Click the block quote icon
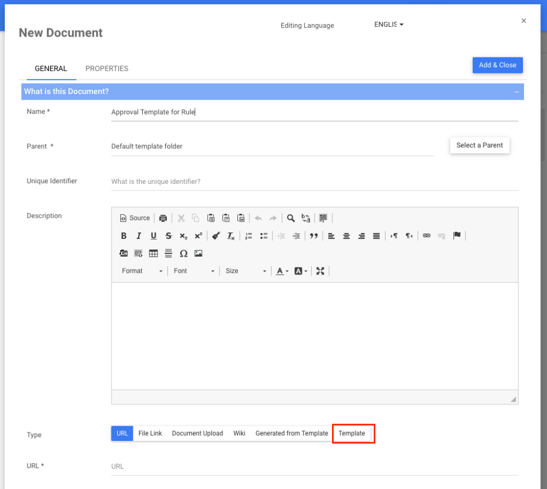Image resolution: width=547 pixels, height=489 pixels. (314, 236)
